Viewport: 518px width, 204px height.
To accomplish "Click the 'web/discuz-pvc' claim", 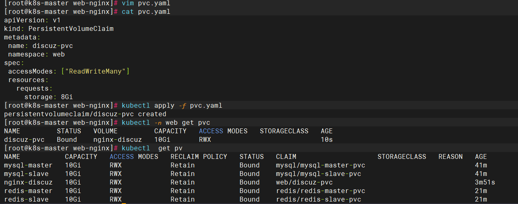I will (x=304, y=182).
